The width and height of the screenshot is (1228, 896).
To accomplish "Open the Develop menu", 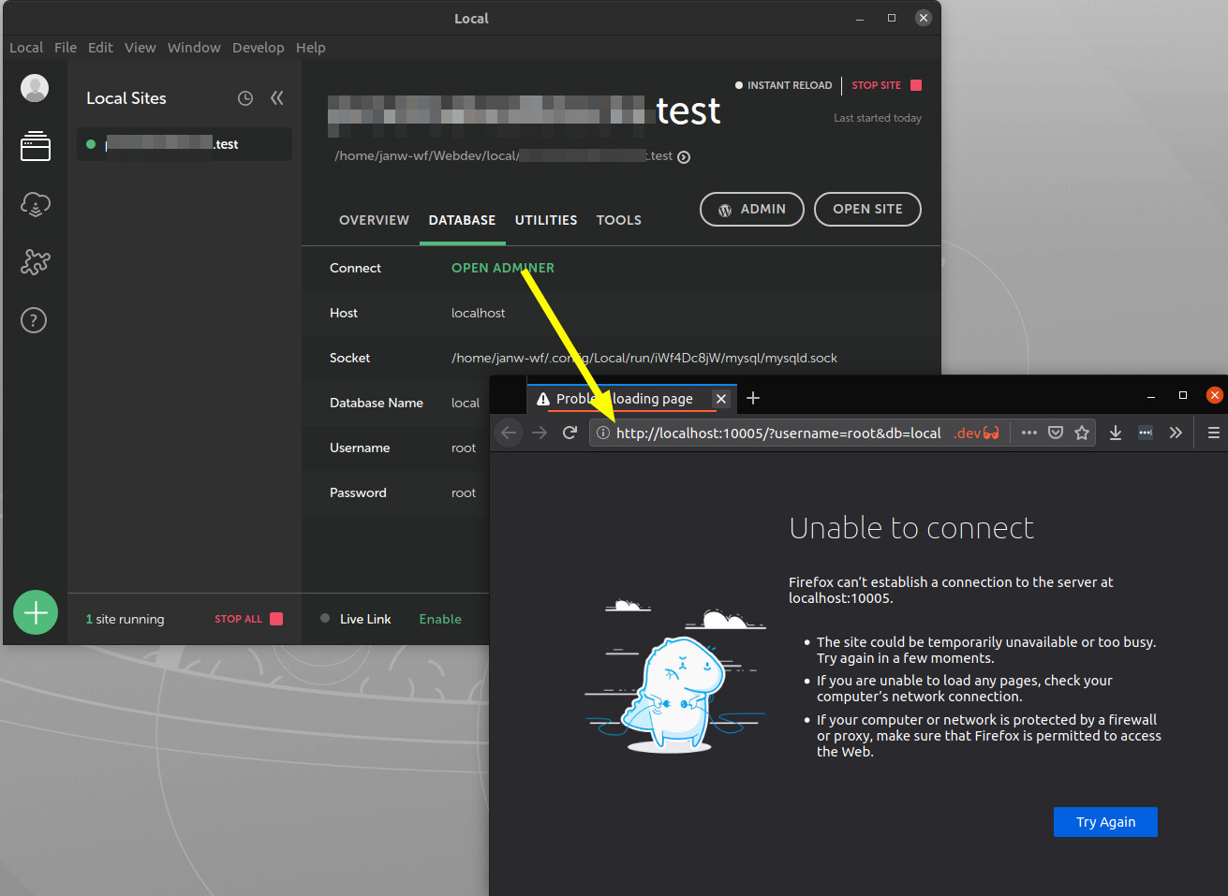I will (x=259, y=48).
